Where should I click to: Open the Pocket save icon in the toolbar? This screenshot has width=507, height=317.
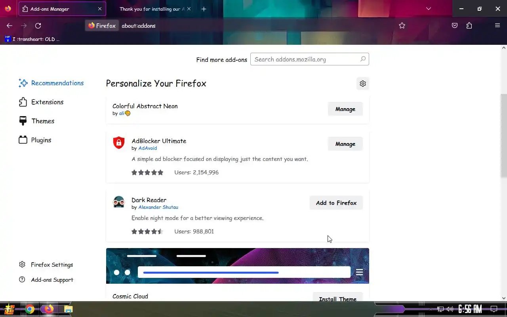point(455,26)
